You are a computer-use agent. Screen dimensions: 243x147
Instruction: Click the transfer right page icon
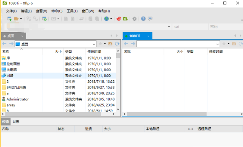pyautogui.click(x=73, y=19)
